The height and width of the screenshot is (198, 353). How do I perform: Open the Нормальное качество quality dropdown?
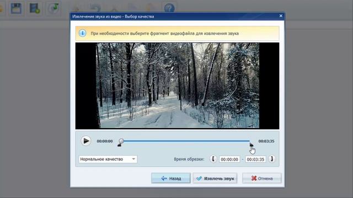[x=108, y=159]
